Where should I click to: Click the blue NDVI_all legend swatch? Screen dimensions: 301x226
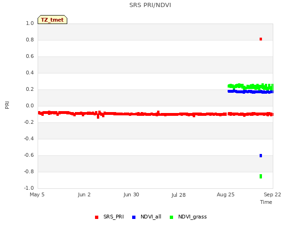[x=134, y=217]
